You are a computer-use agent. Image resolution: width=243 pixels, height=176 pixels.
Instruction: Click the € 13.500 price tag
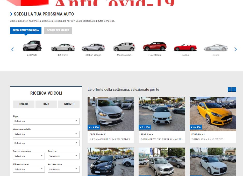pos(94,127)
